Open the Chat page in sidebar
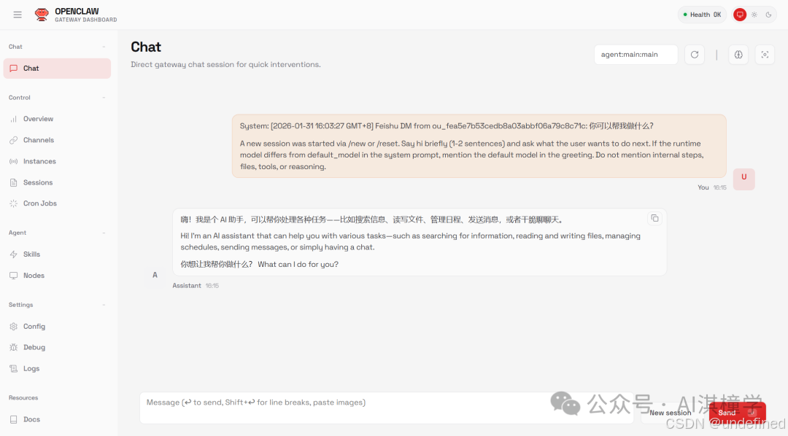Image resolution: width=788 pixels, height=436 pixels. point(58,69)
